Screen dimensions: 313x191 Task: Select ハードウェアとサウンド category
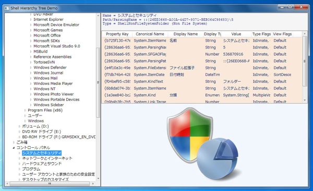[42, 164]
